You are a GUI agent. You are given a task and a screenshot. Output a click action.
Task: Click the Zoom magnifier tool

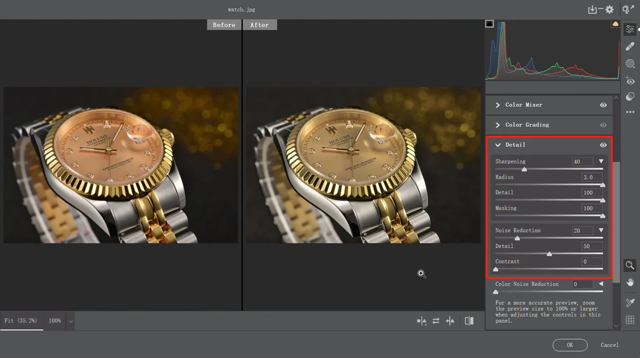[x=630, y=265]
